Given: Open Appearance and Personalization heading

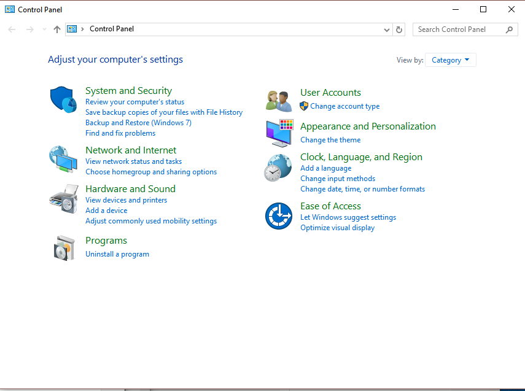Looking at the screenshot, I should [368, 126].
